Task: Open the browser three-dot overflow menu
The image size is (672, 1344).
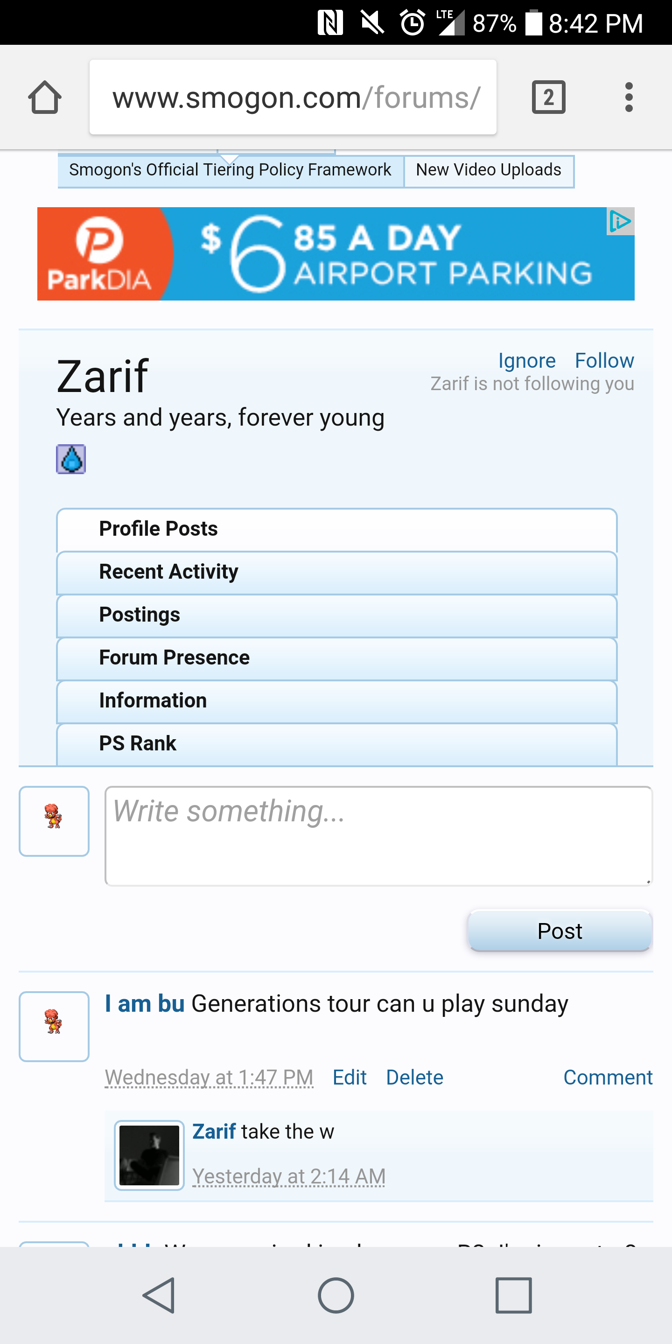Action: tap(629, 97)
